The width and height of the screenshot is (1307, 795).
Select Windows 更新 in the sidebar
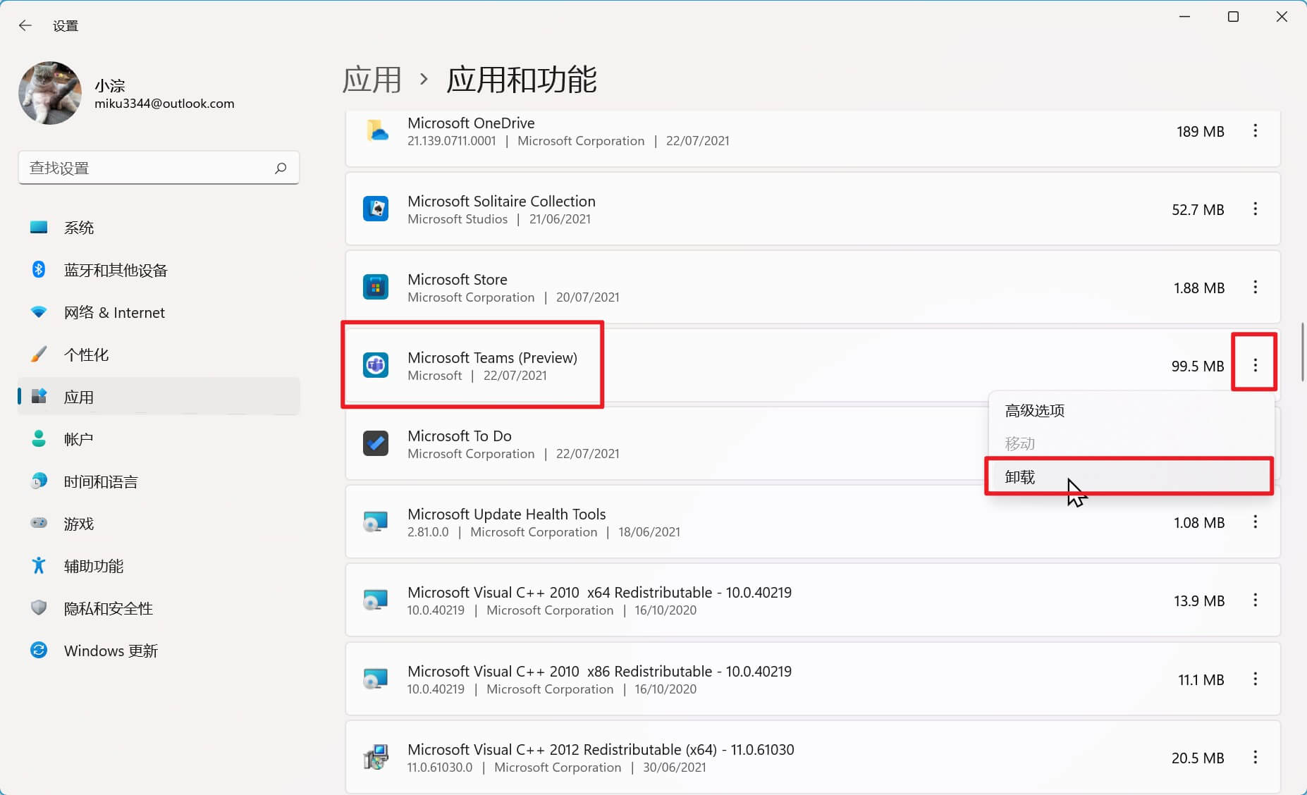[111, 651]
